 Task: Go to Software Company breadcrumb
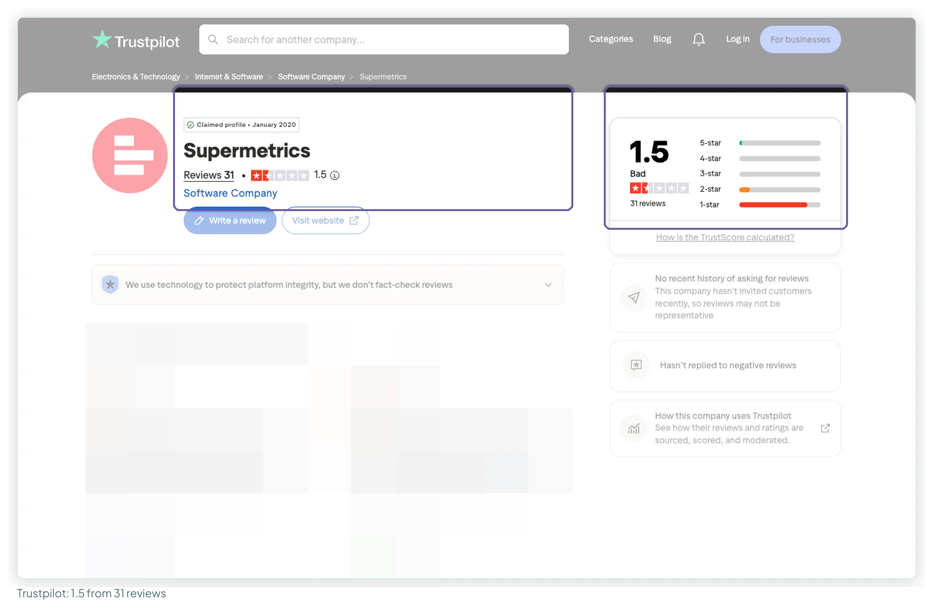311,77
